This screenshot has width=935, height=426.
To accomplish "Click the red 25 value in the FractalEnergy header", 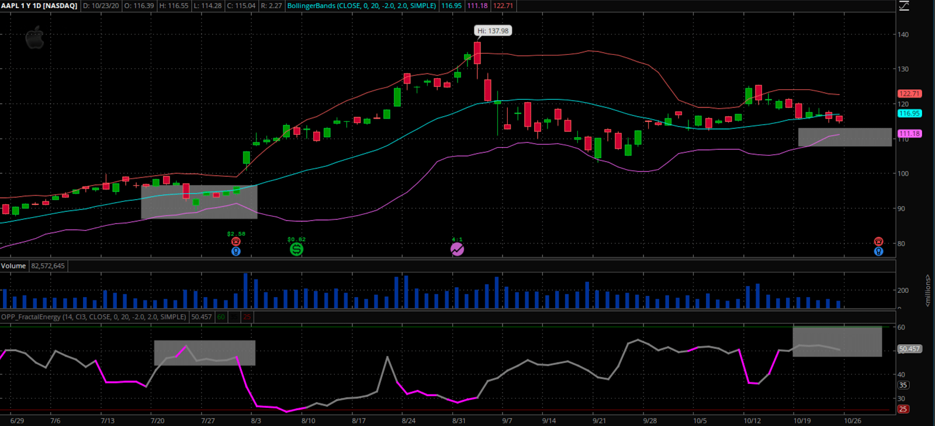I will point(247,317).
